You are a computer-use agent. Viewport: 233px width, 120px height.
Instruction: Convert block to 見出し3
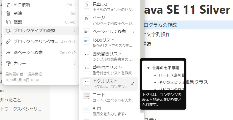coord(109,7)
